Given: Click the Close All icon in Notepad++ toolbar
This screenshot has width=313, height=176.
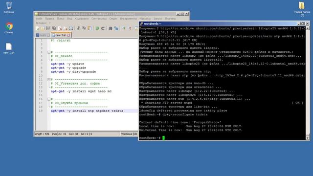Looking at the screenshot, I should (x=65, y=28).
